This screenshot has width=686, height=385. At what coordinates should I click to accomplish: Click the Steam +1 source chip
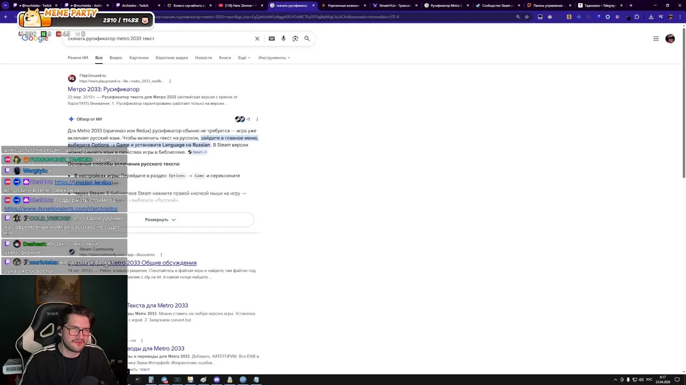point(197,152)
